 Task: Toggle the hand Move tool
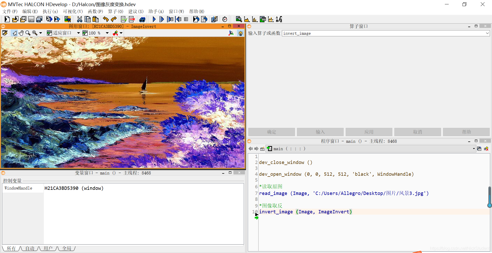tap(21, 33)
